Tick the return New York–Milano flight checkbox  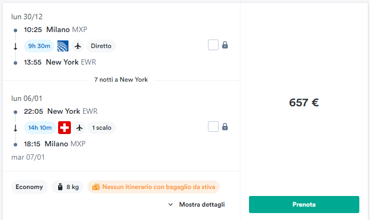[213, 127]
